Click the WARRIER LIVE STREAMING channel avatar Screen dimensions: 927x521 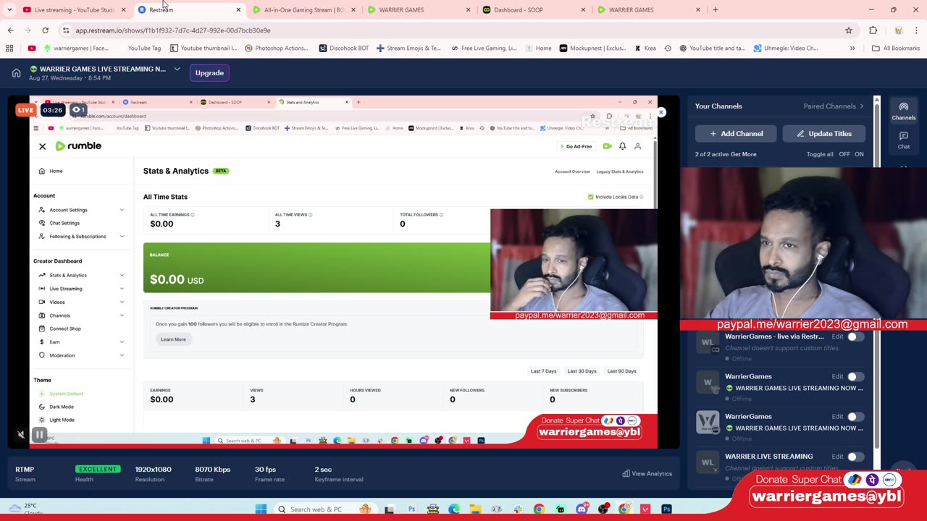(x=708, y=462)
